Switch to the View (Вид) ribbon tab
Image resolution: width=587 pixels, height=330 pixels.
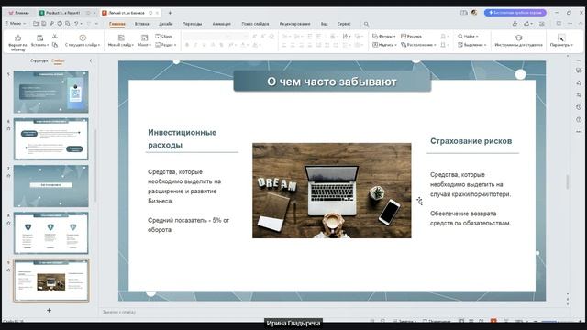pyautogui.click(x=324, y=24)
